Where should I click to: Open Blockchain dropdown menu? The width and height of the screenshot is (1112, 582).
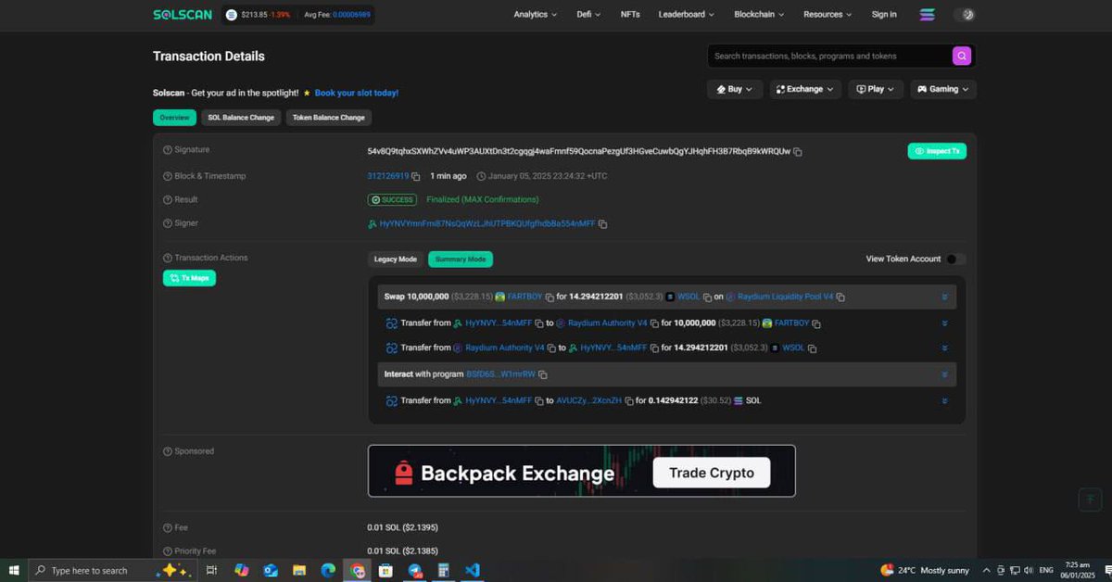(x=759, y=15)
